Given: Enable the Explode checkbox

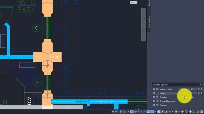Looking at the screenshot, I should (154, 105).
